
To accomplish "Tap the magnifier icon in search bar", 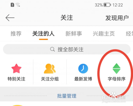I will coord(52,49).
